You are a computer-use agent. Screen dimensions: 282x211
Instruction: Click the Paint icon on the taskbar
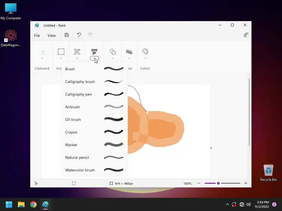pos(45,204)
